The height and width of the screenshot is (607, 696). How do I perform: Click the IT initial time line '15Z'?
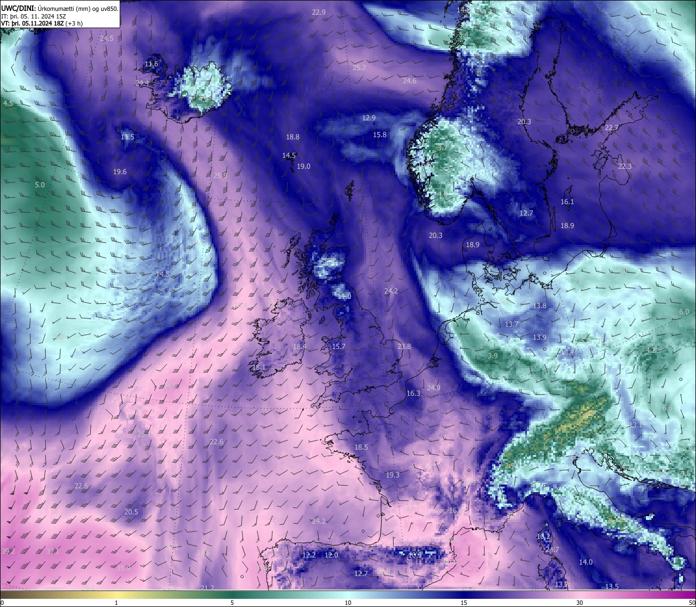(x=61, y=16)
